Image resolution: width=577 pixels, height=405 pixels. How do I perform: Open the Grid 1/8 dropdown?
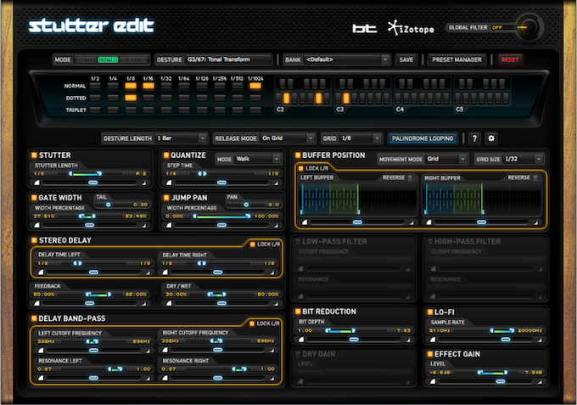pos(361,138)
